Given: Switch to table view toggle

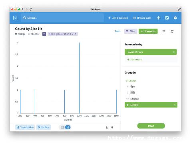Looking at the screenshot, I should (62, 127).
